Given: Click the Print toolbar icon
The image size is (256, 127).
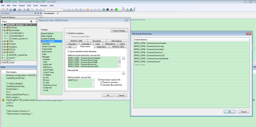Looking at the screenshot, I should pos(19,10).
